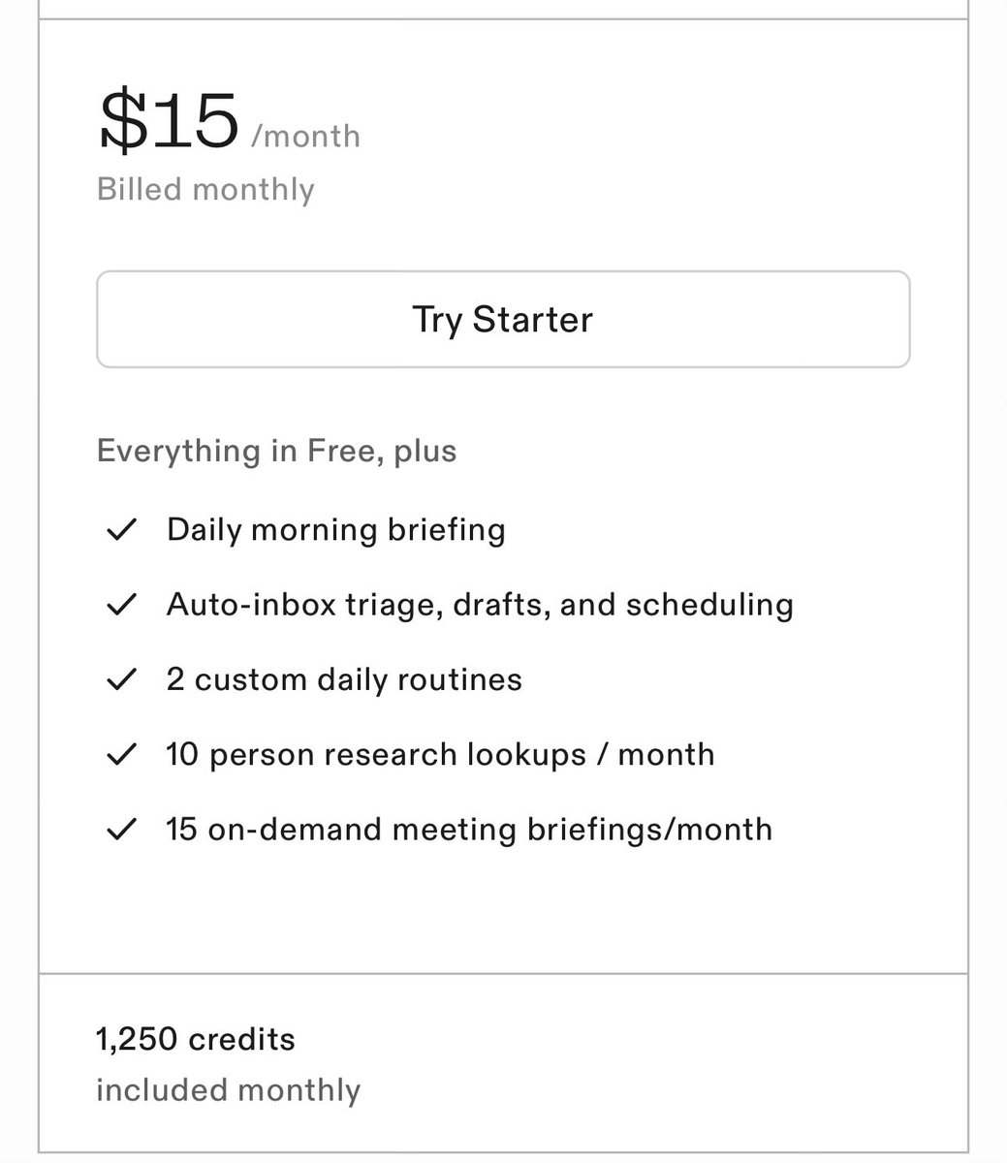Click checkmark beside Daily morning briefing
The height and width of the screenshot is (1163, 1007).
click(x=120, y=530)
